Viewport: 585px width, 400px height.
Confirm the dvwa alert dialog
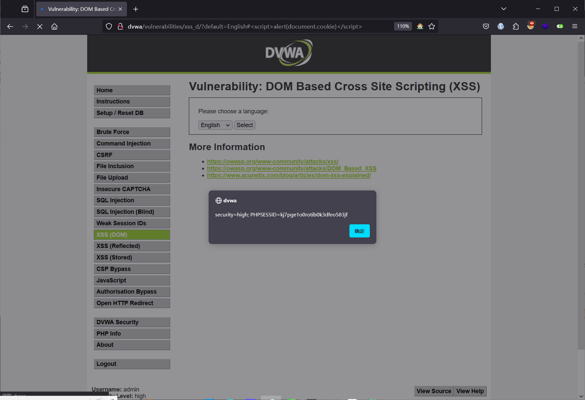[x=359, y=231]
